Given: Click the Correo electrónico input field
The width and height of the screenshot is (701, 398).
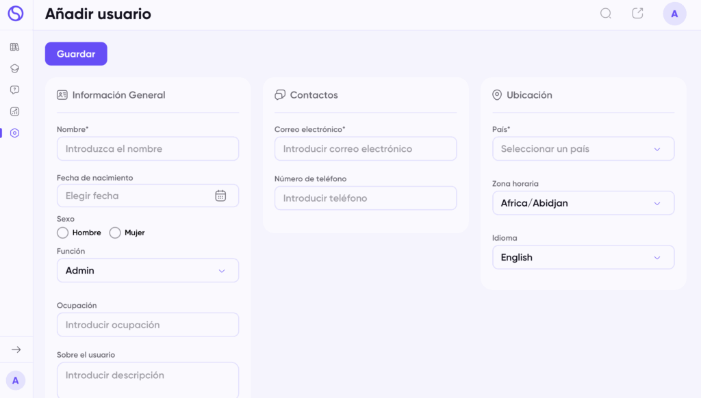Looking at the screenshot, I should tap(366, 149).
